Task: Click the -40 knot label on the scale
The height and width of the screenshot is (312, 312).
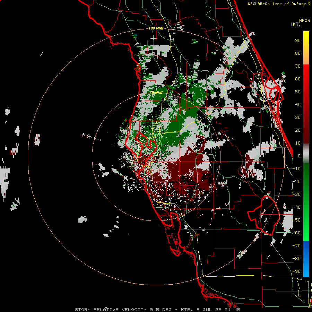Action: (x=296, y=207)
